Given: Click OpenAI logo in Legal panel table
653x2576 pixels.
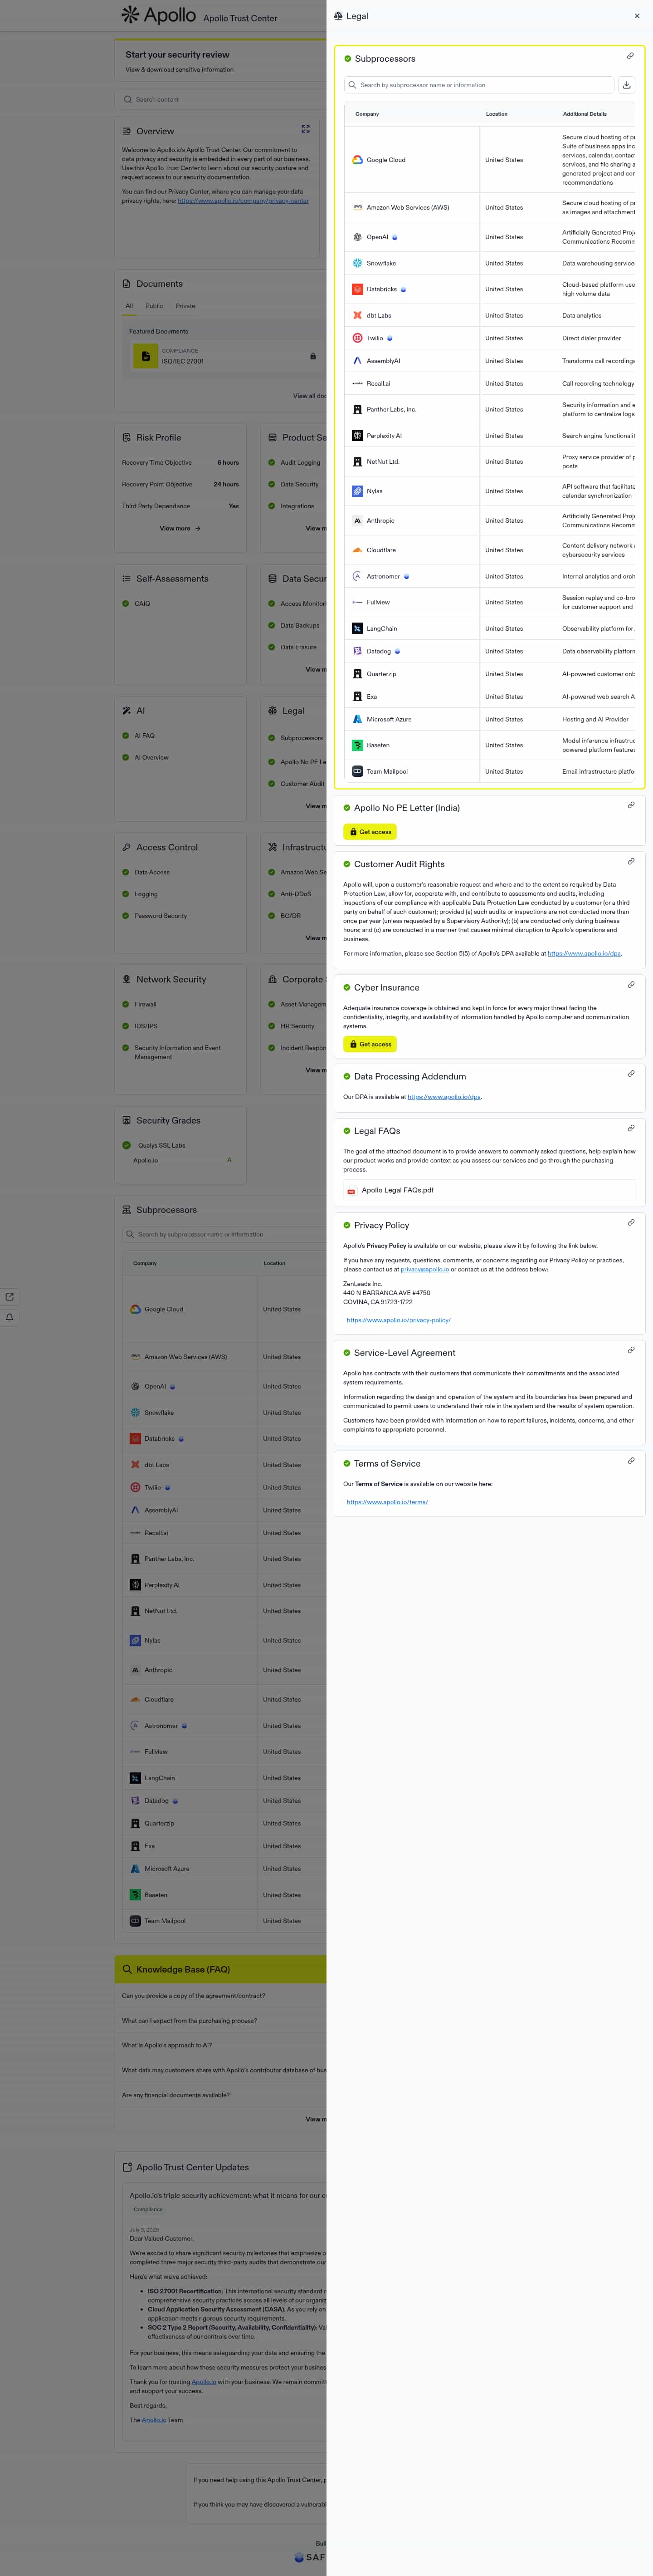Looking at the screenshot, I should click(x=357, y=237).
